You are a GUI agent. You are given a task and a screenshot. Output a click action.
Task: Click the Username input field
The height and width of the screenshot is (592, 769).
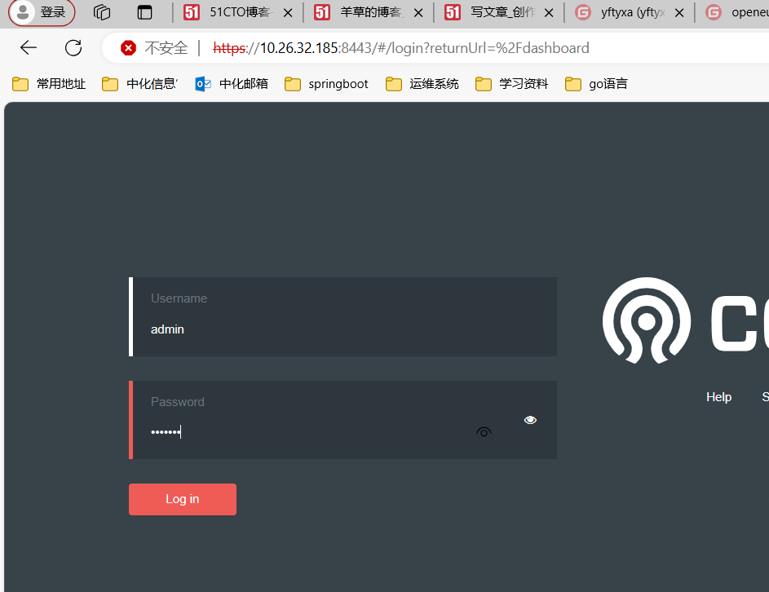coord(343,317)
